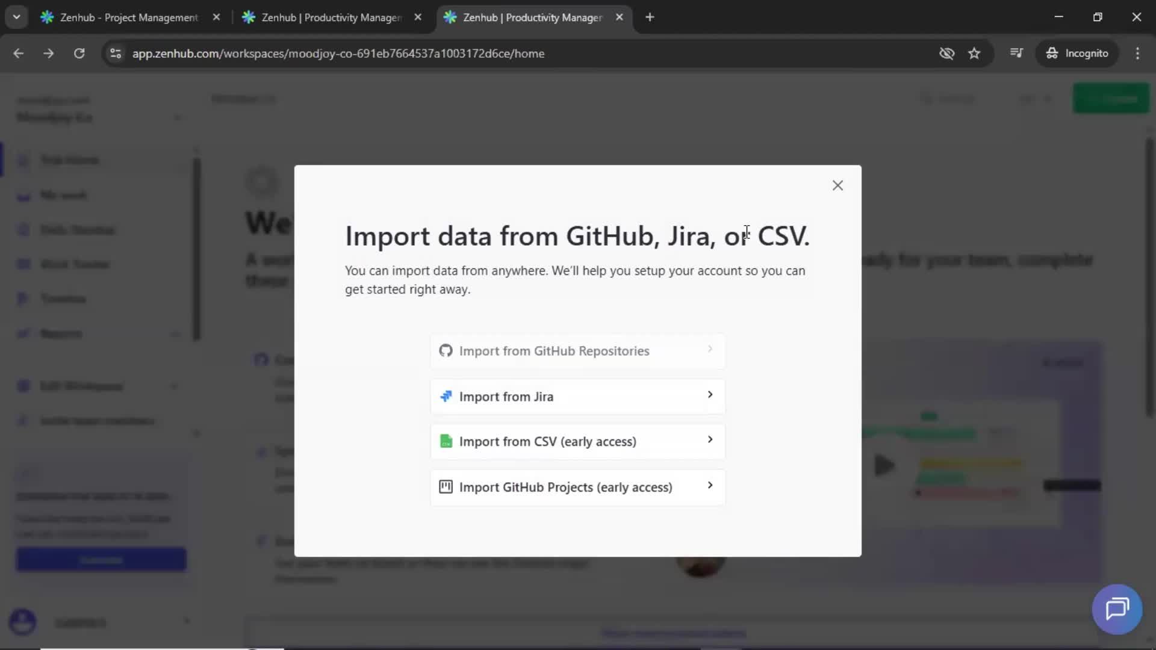This screenshot has width=1156, height=650.
Task: Toggle the blocked third-party cookies eye icon
Action: 946,53
